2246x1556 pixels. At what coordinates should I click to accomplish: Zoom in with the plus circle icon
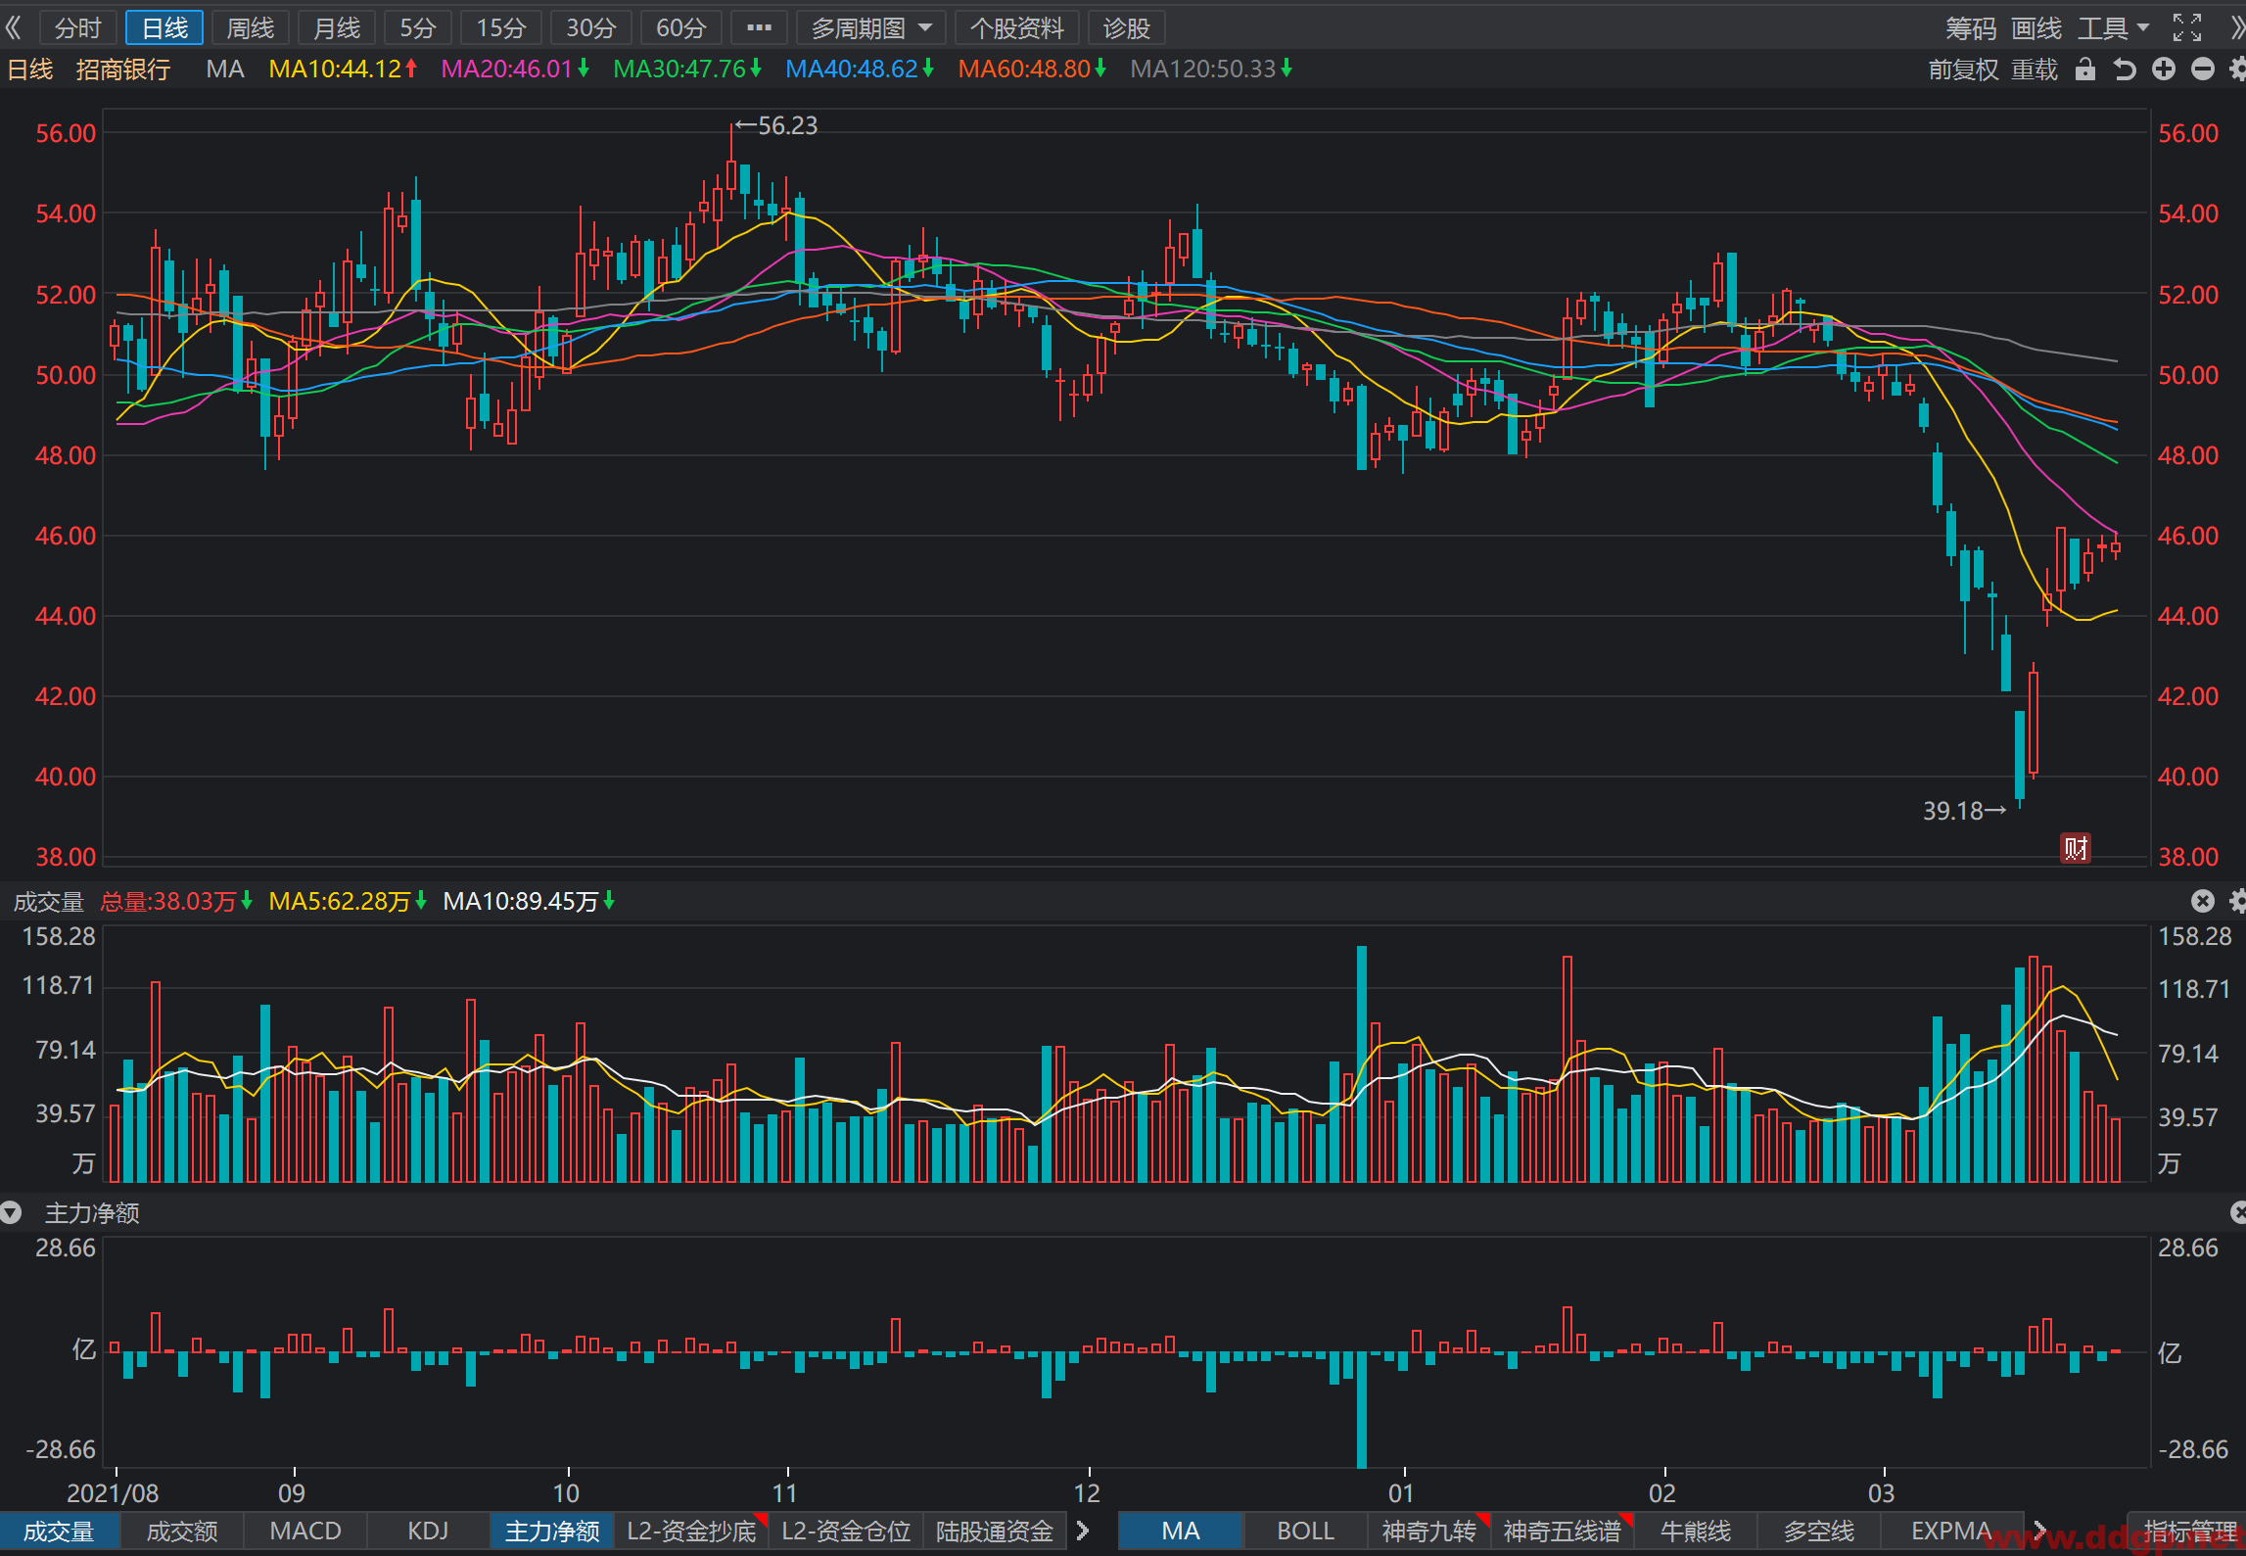tap(2164, 70)
